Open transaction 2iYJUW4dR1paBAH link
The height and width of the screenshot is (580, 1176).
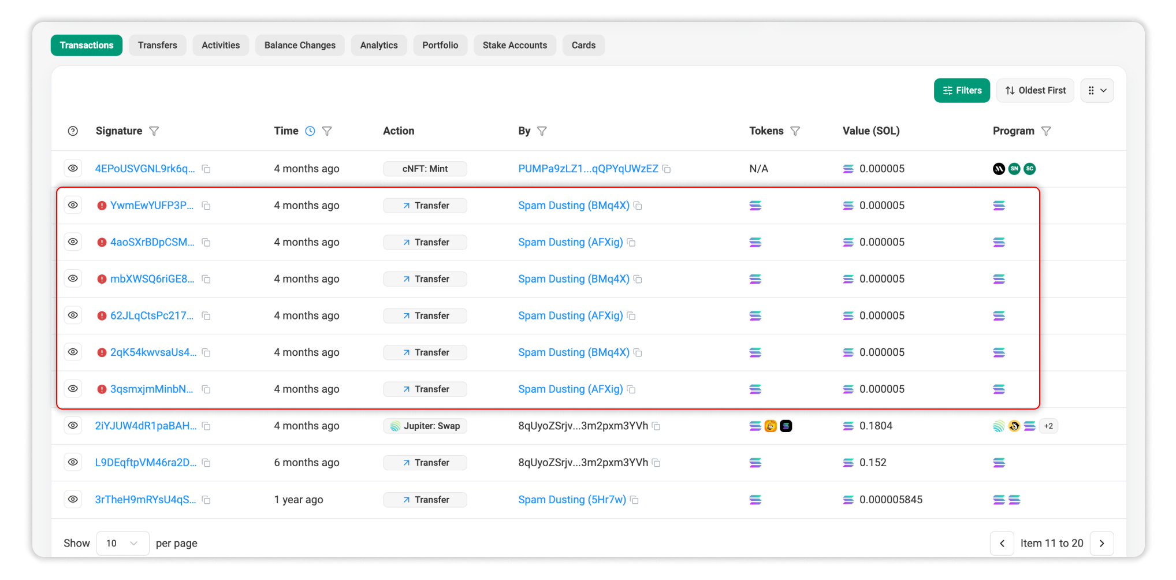pyautogui.click(x=146, y=426)
